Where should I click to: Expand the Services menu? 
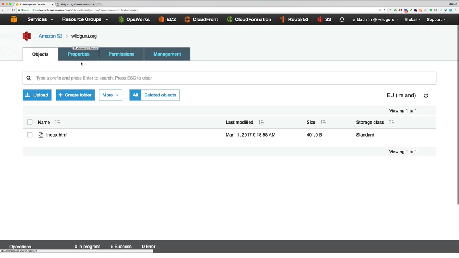click(41, 19)
